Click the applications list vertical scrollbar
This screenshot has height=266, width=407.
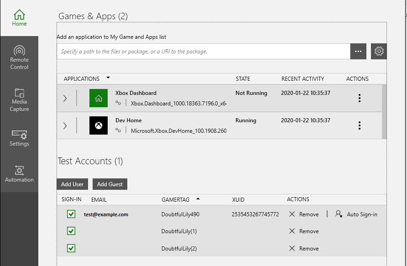click(x=385, y=112)
